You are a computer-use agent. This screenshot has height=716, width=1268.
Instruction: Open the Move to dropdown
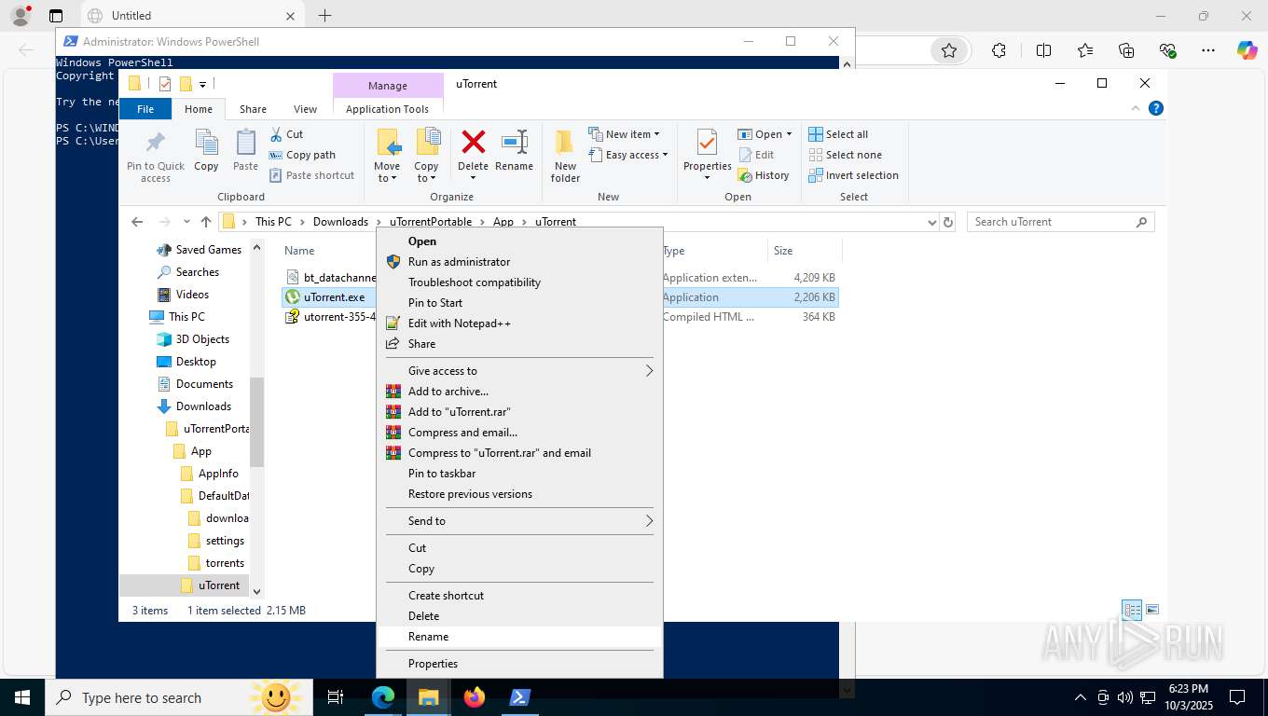(387, 172)
